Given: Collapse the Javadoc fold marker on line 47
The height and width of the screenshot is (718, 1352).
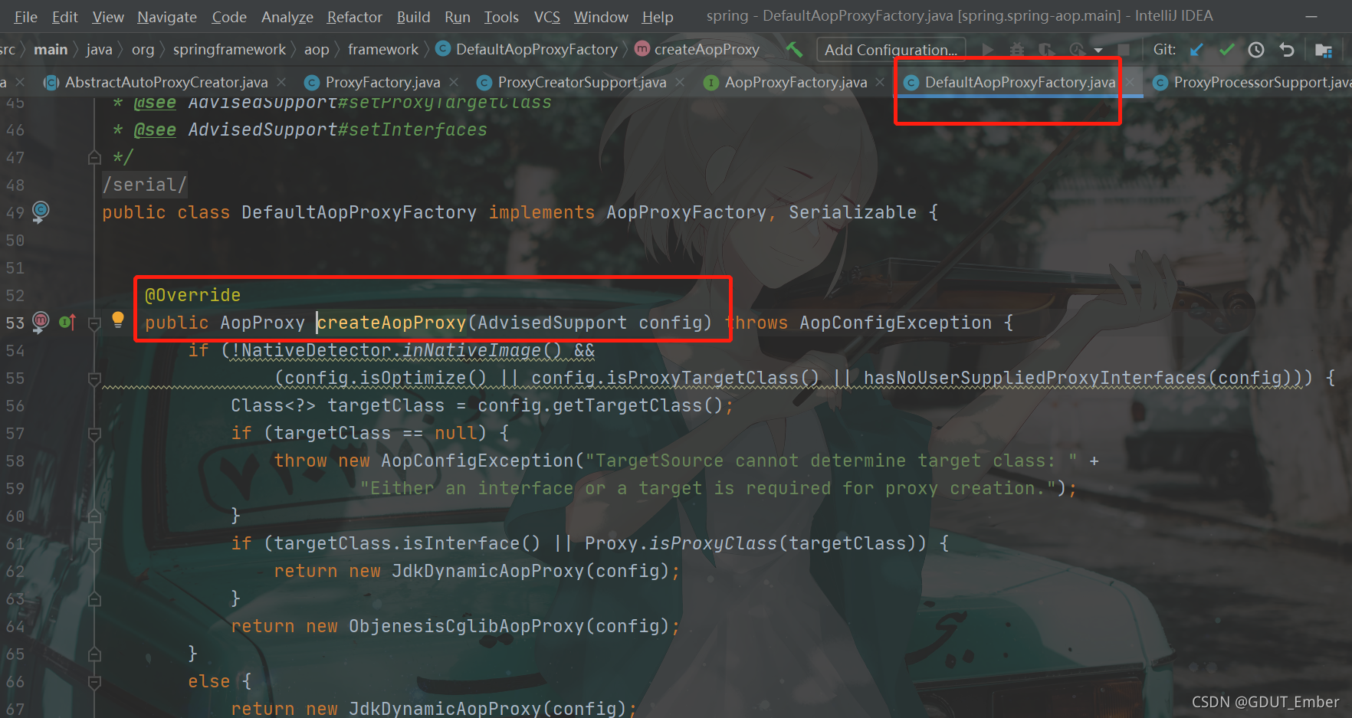Looking at the screenshot, I should tap(94, 158).
